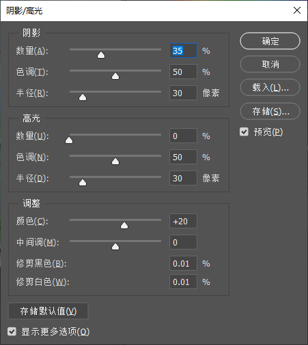The width and height of the screenshot is (308, 345).
Task: Click the 颜色(C) slider handle
Action: [x=124, y=226]
